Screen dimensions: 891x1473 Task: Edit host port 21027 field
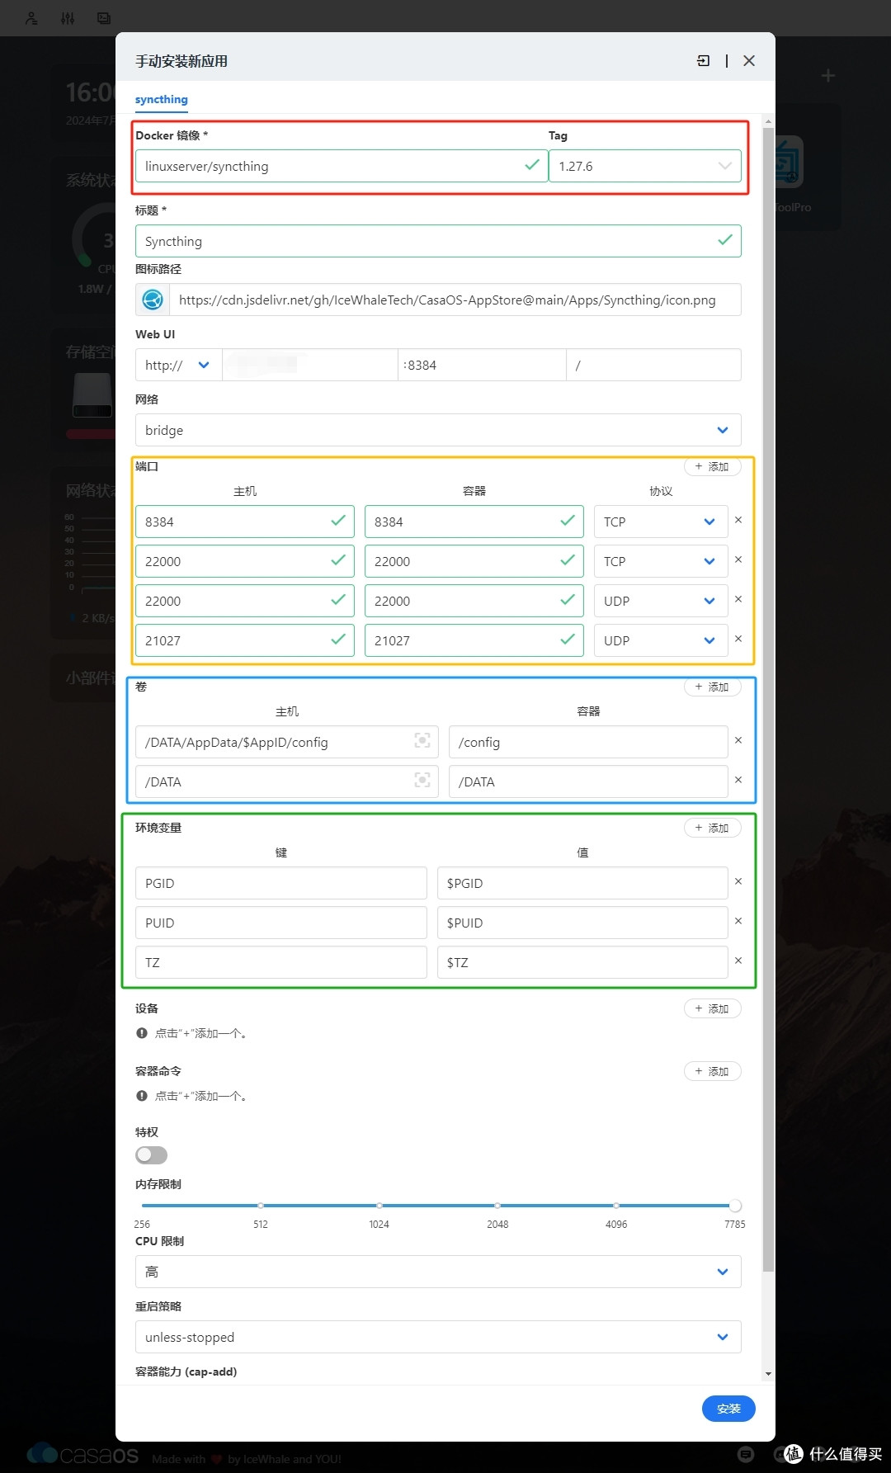pyautogui.click(x=245, y=640)
